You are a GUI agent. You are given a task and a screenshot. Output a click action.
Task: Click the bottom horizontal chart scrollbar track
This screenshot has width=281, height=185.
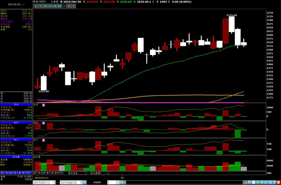pyautogui.click(x=185, y=182)
